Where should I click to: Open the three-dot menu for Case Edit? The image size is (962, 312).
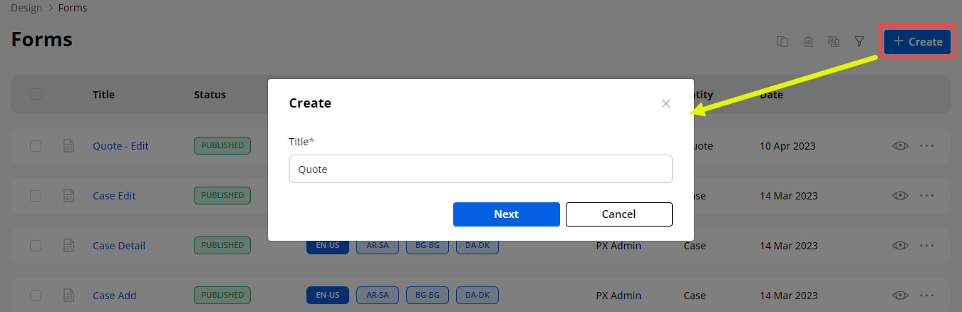(x=926, y=196)
